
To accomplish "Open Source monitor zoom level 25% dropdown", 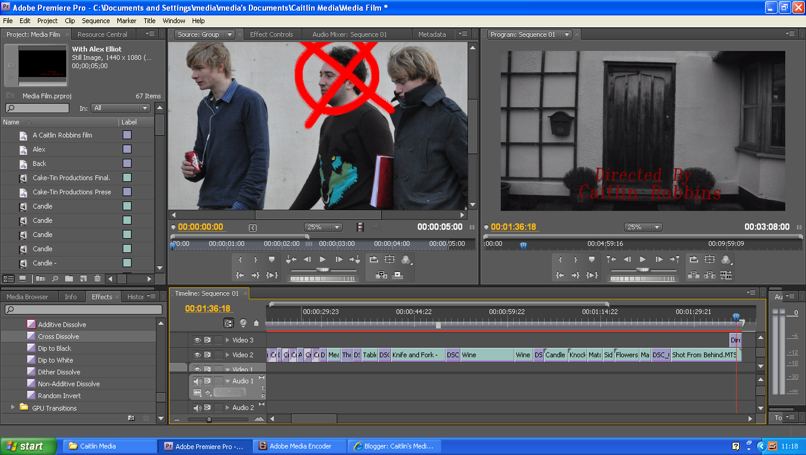I will pyautogui.click(x=324, y=227).
